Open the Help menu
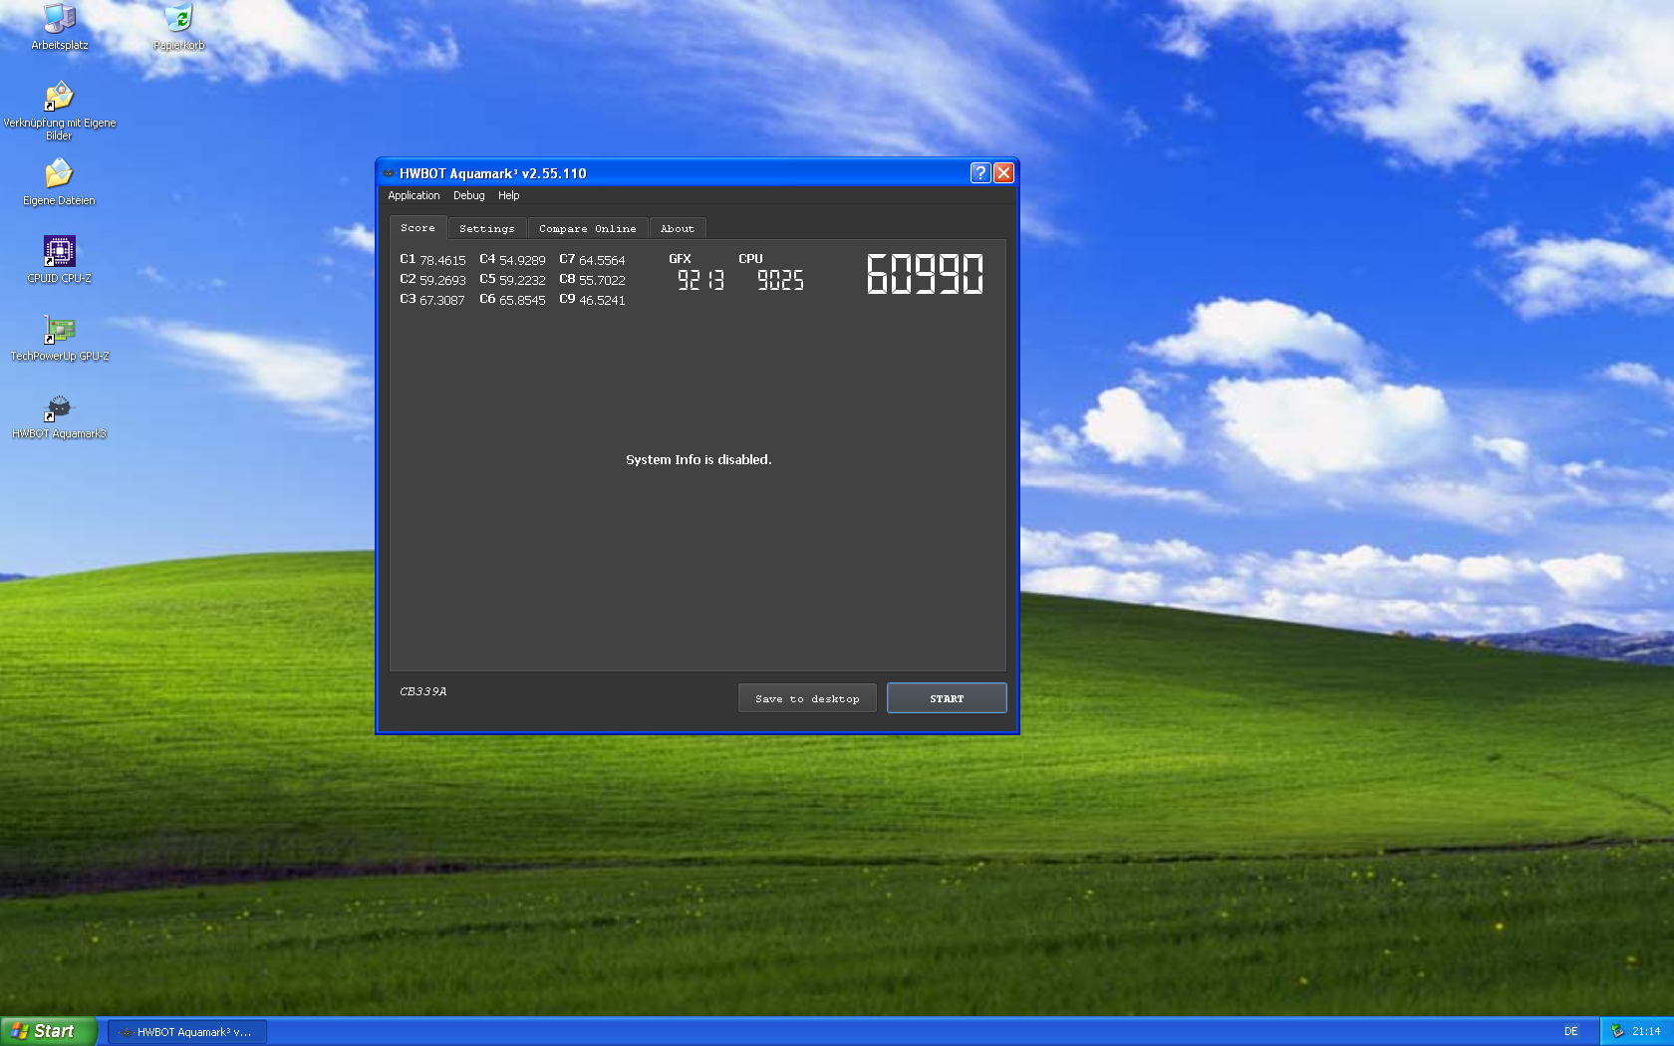This screenshot has height=1046, width=1674. pyautogui.click(x=509, y=196)
